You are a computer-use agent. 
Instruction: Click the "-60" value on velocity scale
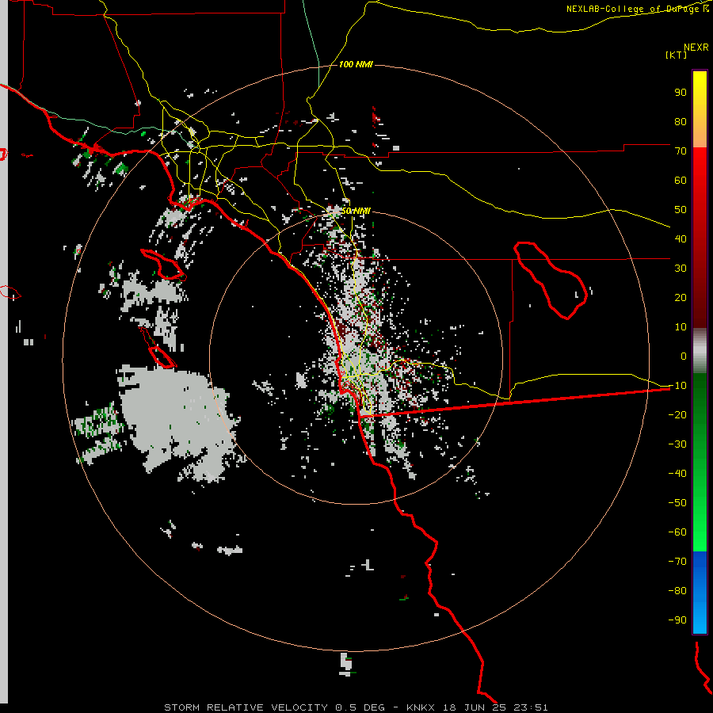pos(677,532)
